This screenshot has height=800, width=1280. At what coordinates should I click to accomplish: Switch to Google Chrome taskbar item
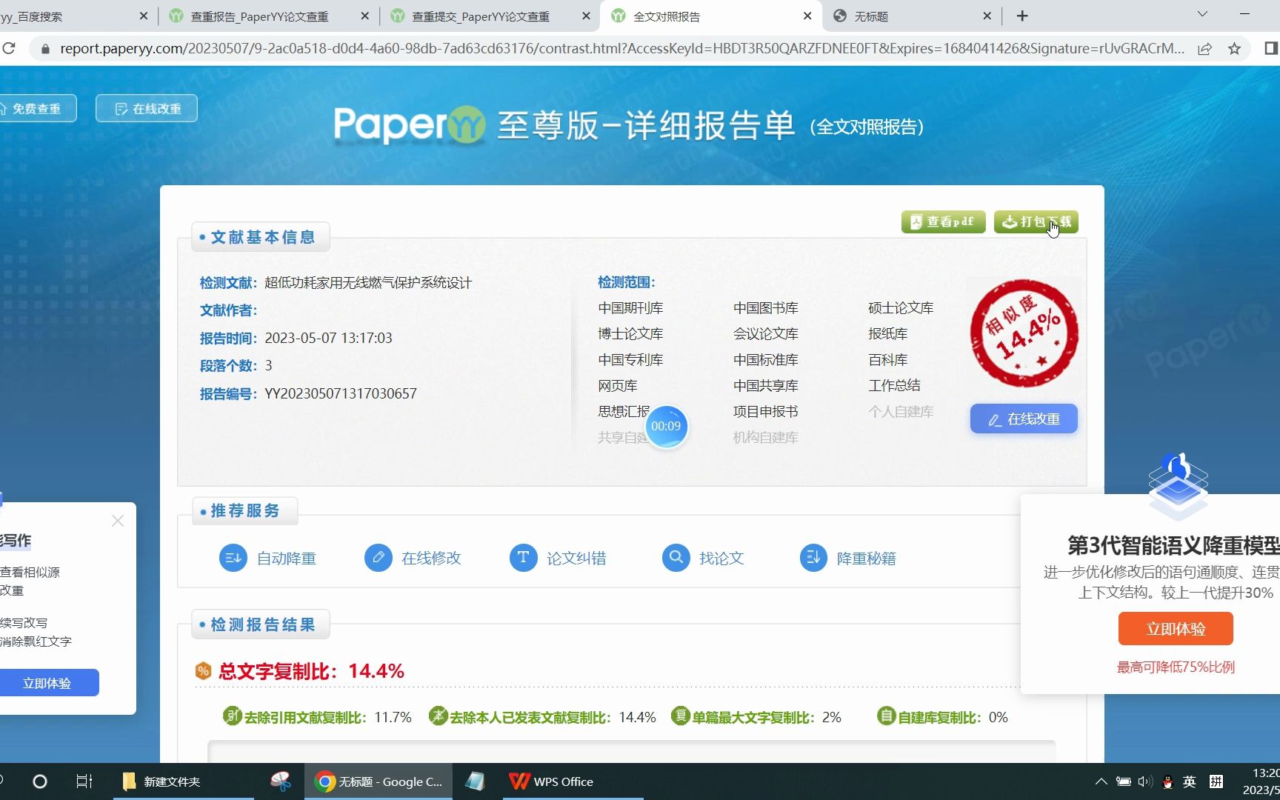point(379,781)
